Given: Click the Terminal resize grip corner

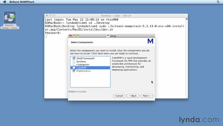Looking at the screenshot, I should point(187,97).
